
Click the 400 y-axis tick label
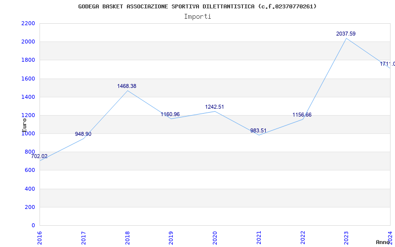(30, 189)
